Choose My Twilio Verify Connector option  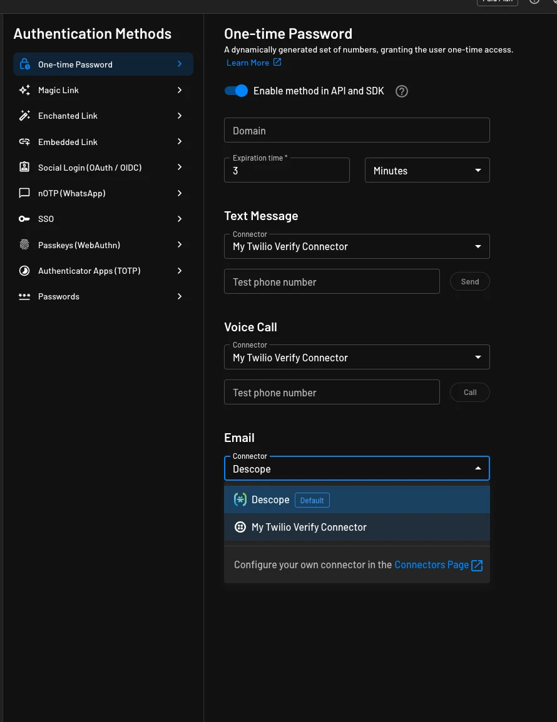tap(357, 527)
